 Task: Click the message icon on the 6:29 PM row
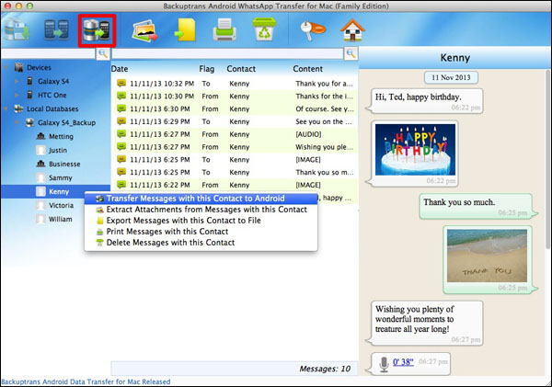click(x=121, y=121)
